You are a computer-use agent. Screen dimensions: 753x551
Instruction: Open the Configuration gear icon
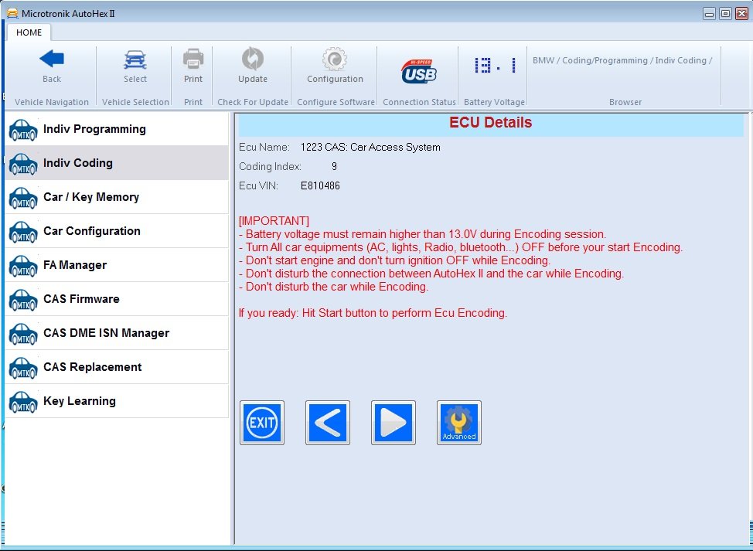pos(335,59)
